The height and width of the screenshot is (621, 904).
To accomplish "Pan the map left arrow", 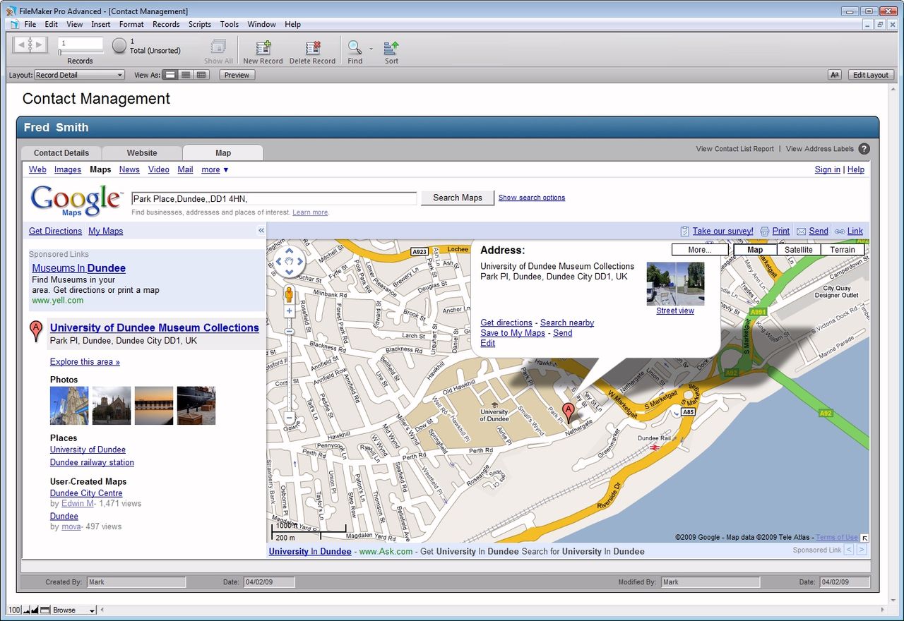I will [279, 262].
